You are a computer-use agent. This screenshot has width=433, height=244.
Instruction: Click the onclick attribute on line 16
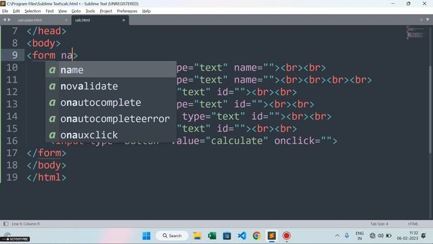(x=294, y=141)
